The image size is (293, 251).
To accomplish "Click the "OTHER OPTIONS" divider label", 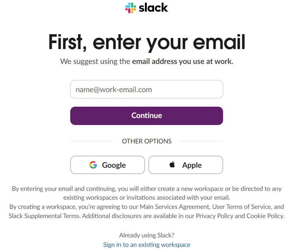I will tap(146, 141).
